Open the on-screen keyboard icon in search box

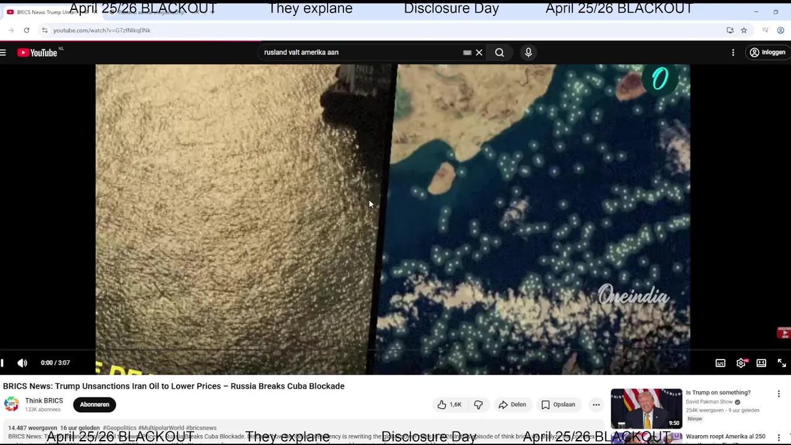[x=467, y=53]
